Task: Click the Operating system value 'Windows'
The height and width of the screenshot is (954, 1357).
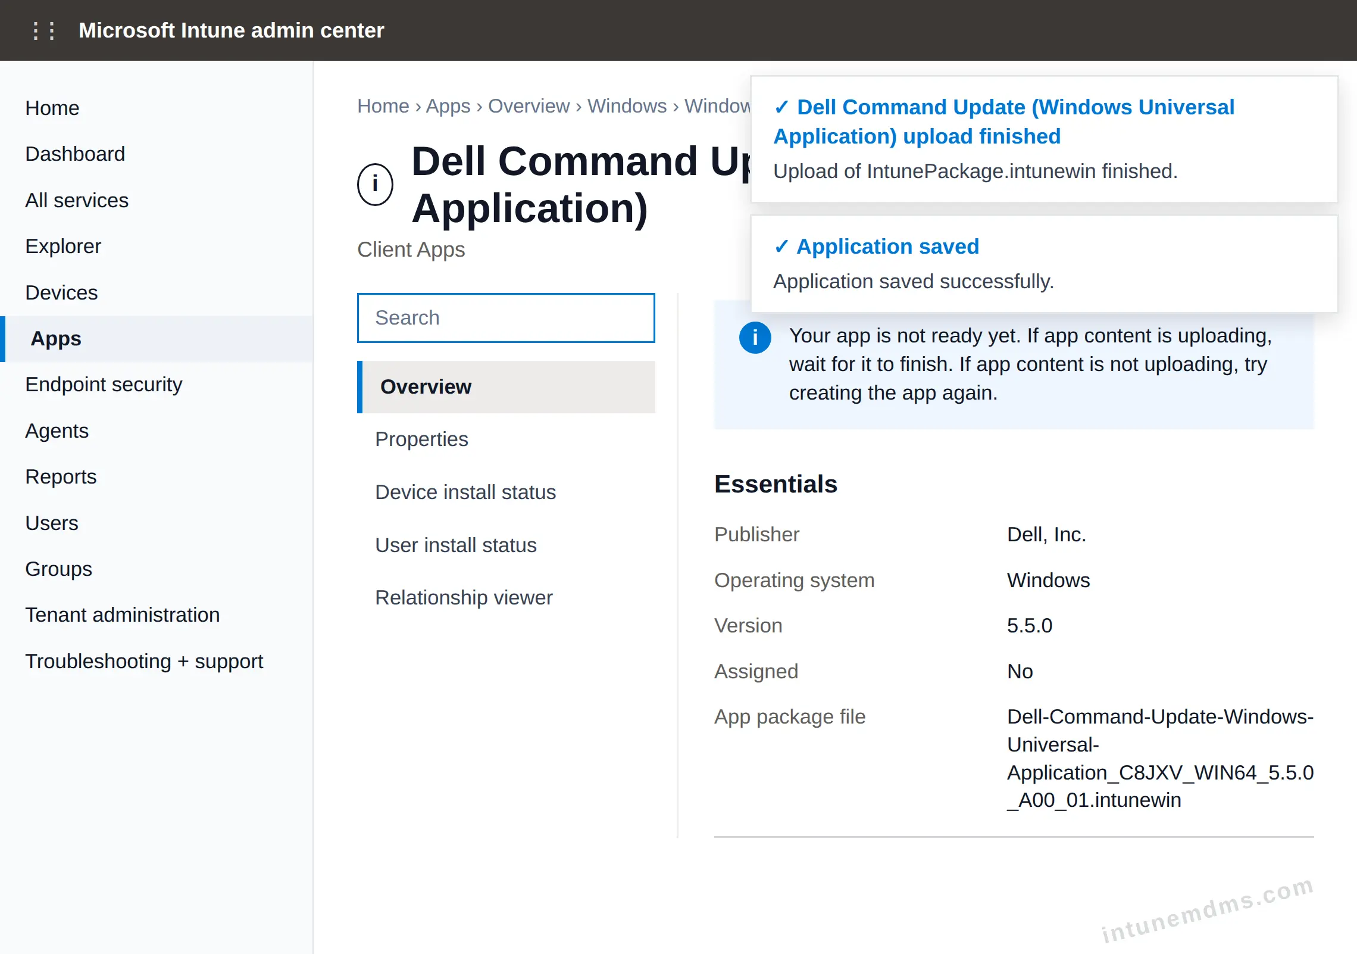Action: 1048,581
